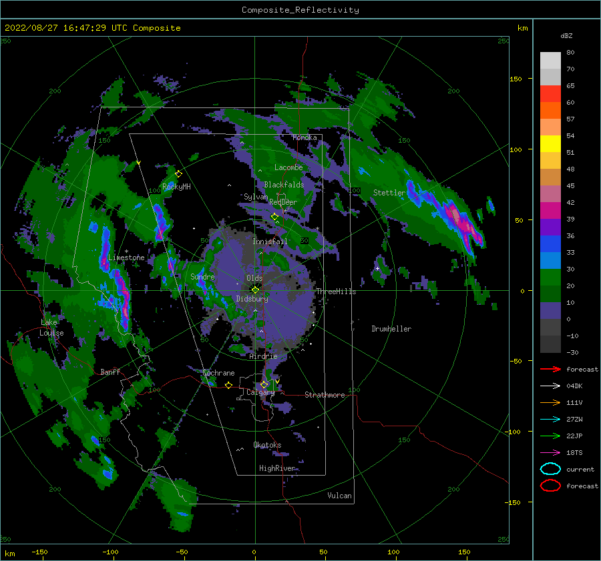Click the 04DK legend label text

coord(574,386)
